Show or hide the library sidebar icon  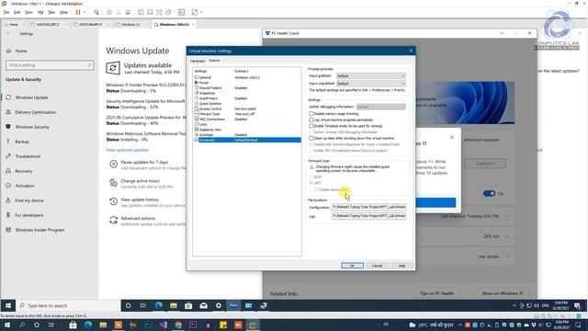pos(141,12)
